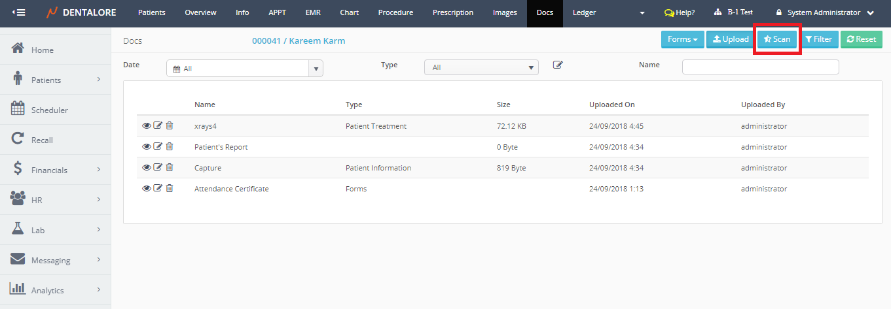The image size is (891, 309).
Task: Switch to the Prescription tab
Action: (453, 12)
